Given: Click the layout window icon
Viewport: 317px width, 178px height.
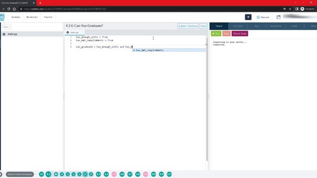Looking at the screenshot, I should (278, 17).
